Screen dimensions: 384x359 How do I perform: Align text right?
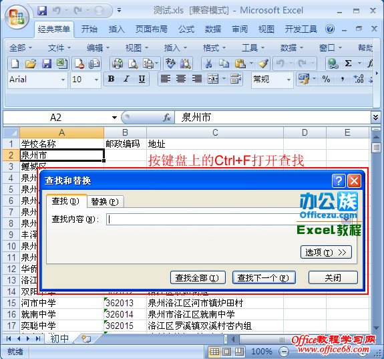tap(196, 79)
